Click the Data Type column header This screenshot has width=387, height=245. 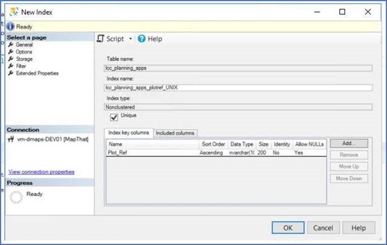[x=242, y=144]
